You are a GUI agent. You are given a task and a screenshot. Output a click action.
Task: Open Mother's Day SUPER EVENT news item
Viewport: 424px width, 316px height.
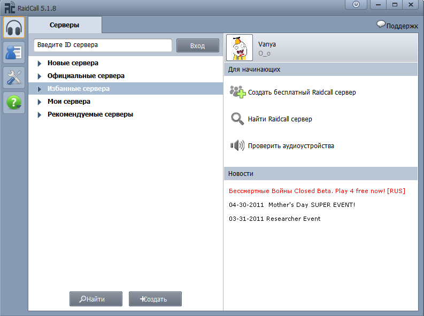coord(292,205)
